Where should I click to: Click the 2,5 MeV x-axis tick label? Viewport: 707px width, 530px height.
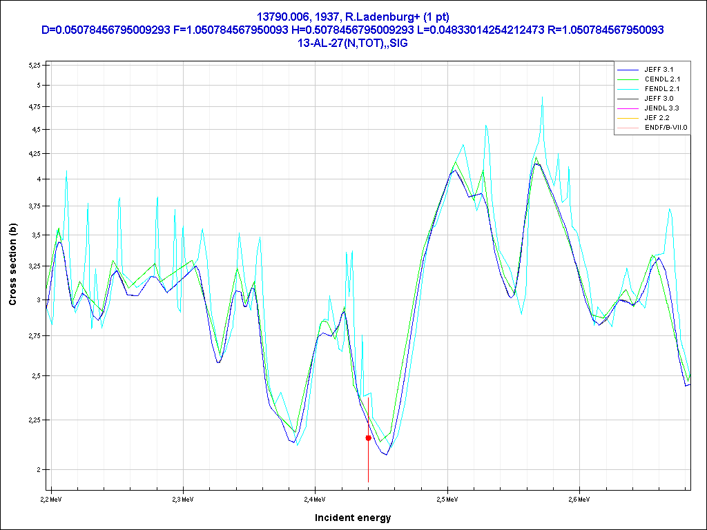(x=448, y=498)
